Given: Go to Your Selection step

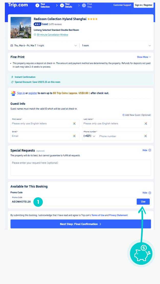Looking at the screenshot, I should point(43,5).
